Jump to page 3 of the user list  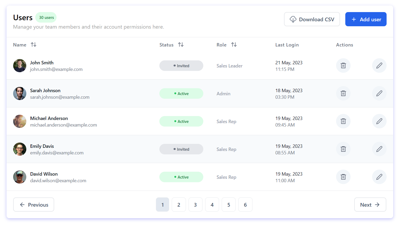click(195, 205)
